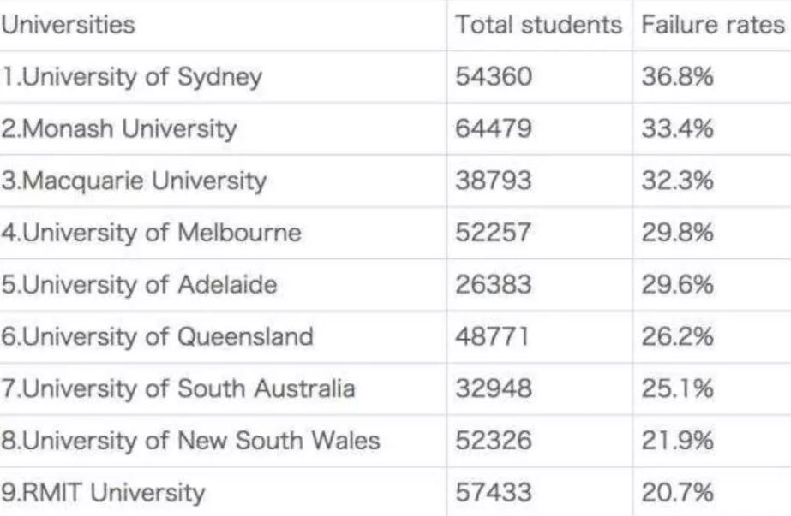
Task: Click Monash University row name
Action: point(119,129)
